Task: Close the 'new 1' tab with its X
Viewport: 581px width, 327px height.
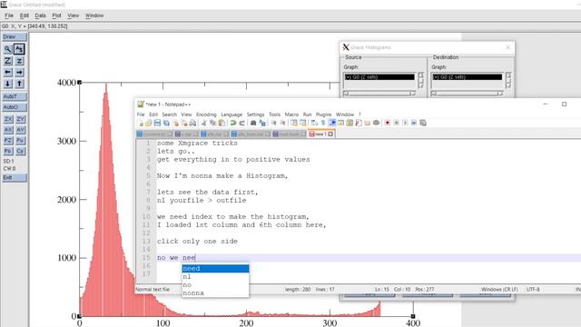Action: click(x=330, y=134)
